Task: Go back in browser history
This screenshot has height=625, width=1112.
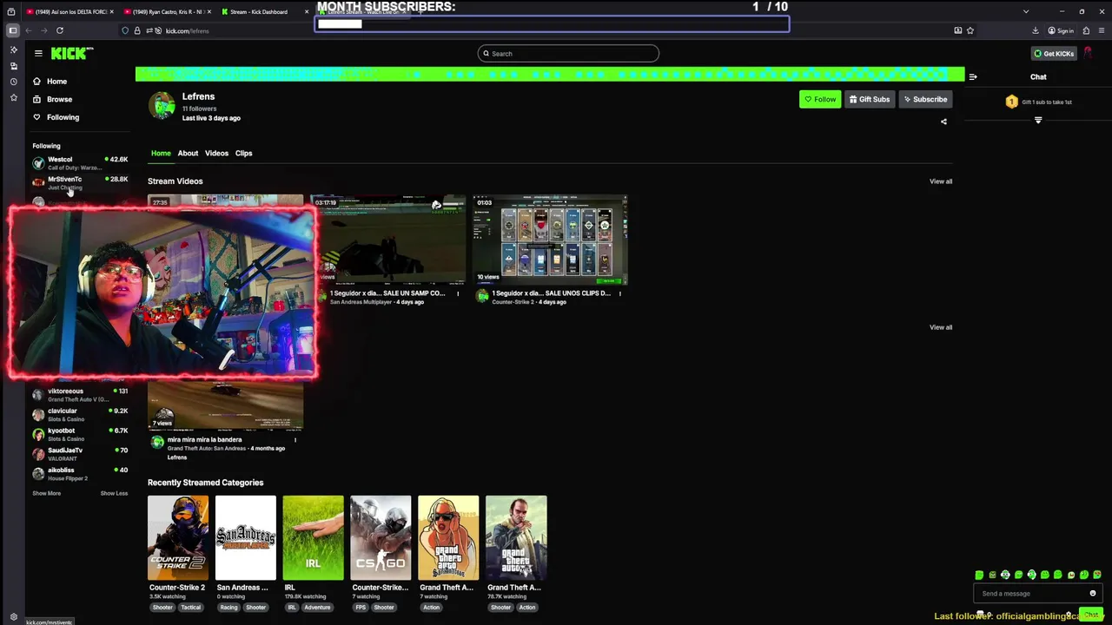Action: [x=28, y=30]
